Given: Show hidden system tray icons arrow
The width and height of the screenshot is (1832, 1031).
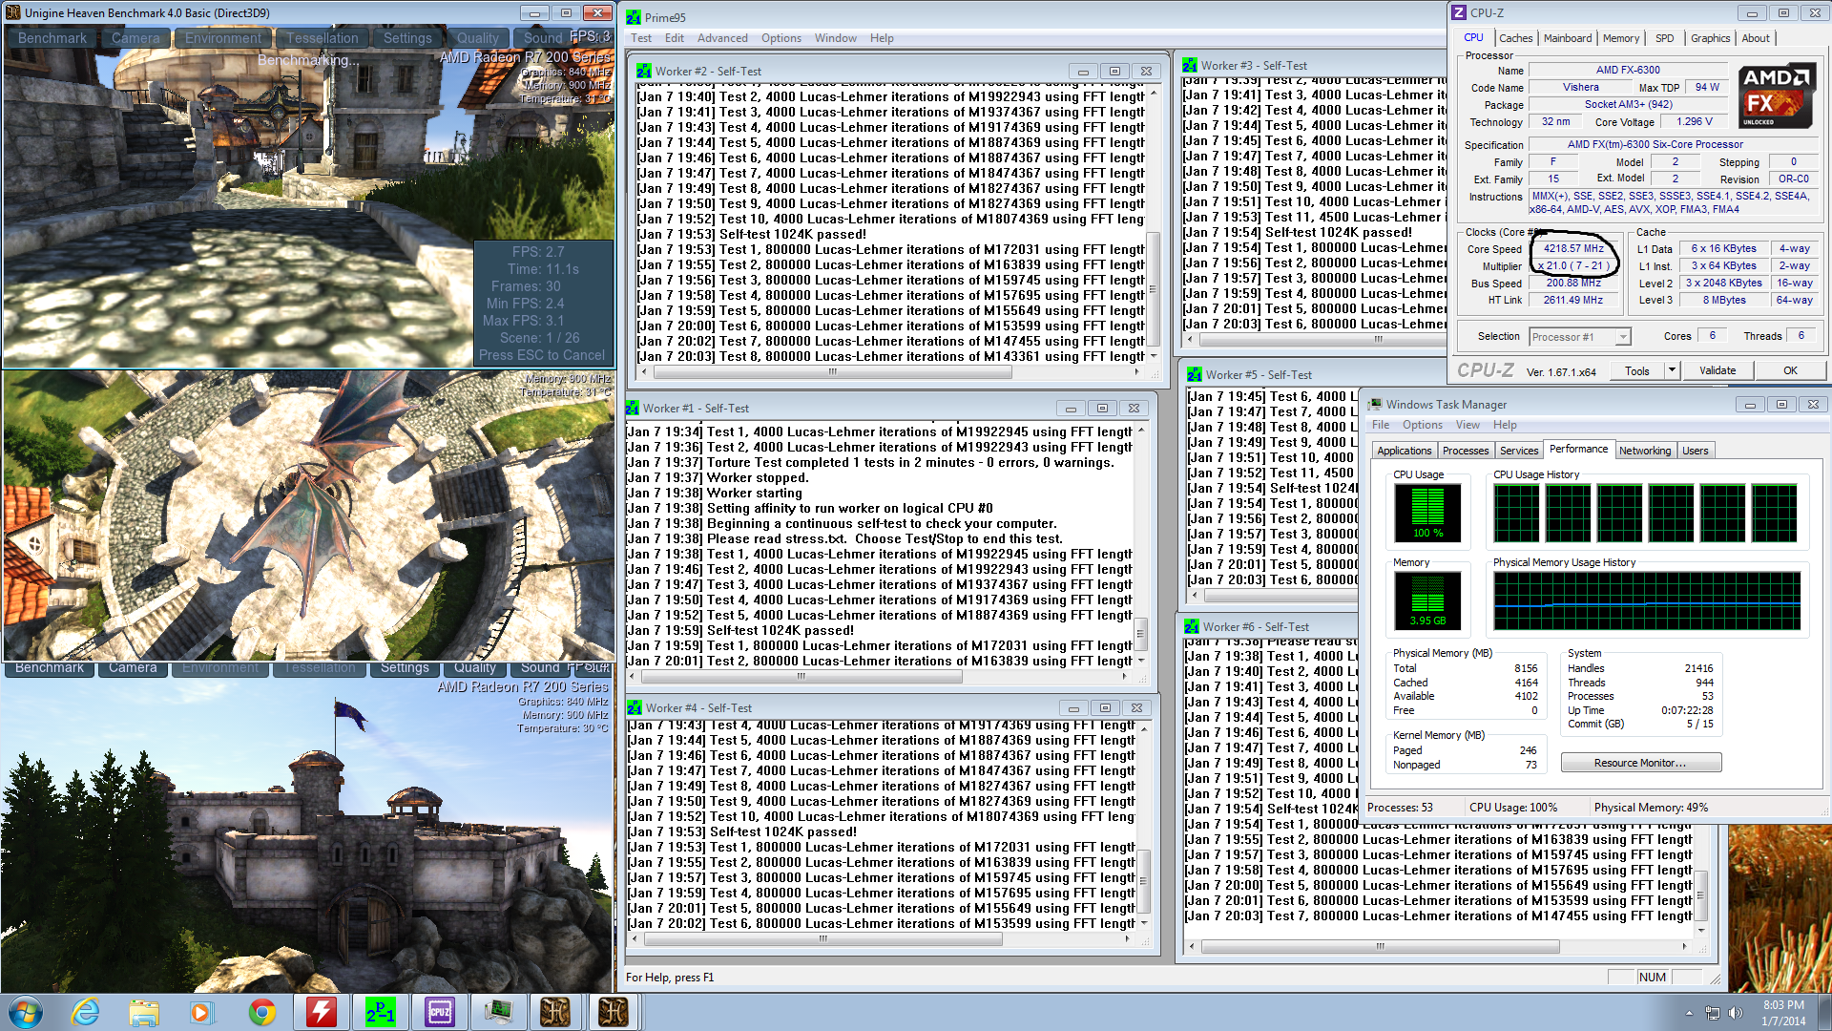Looking at the screenshot, I should [x=1689, y=1013].
